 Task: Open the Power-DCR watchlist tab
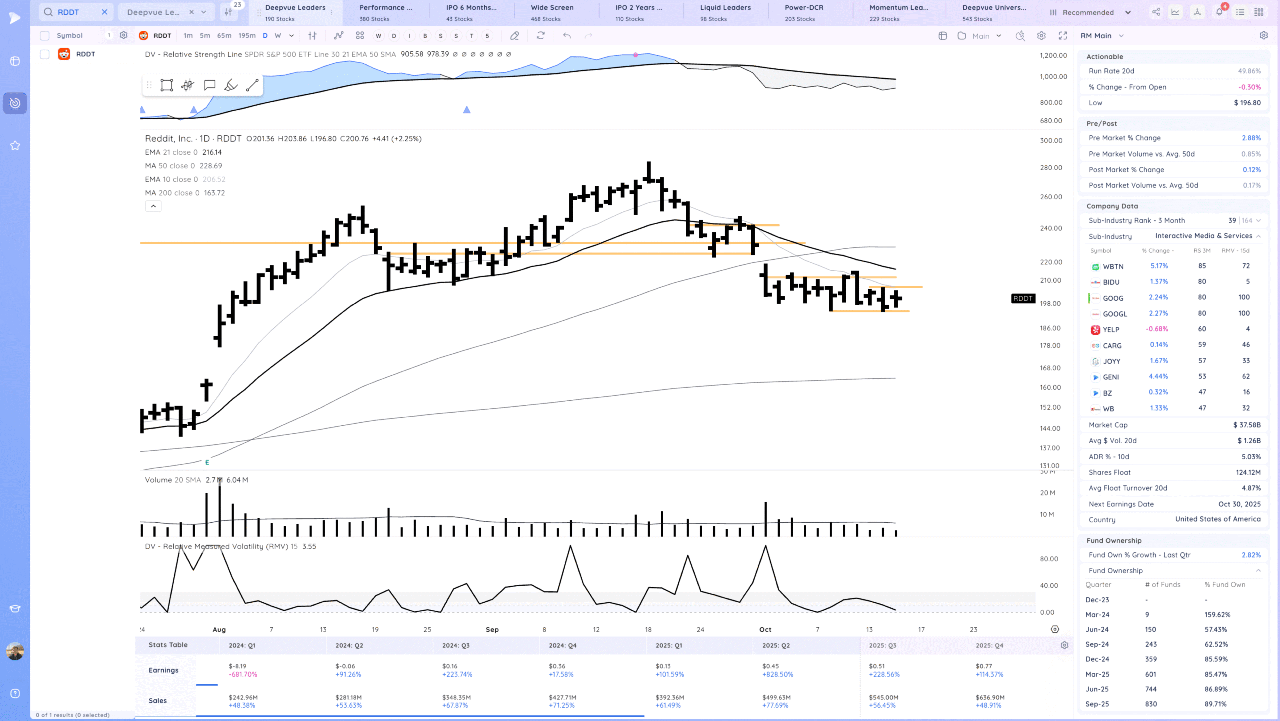tap(804, 12)
